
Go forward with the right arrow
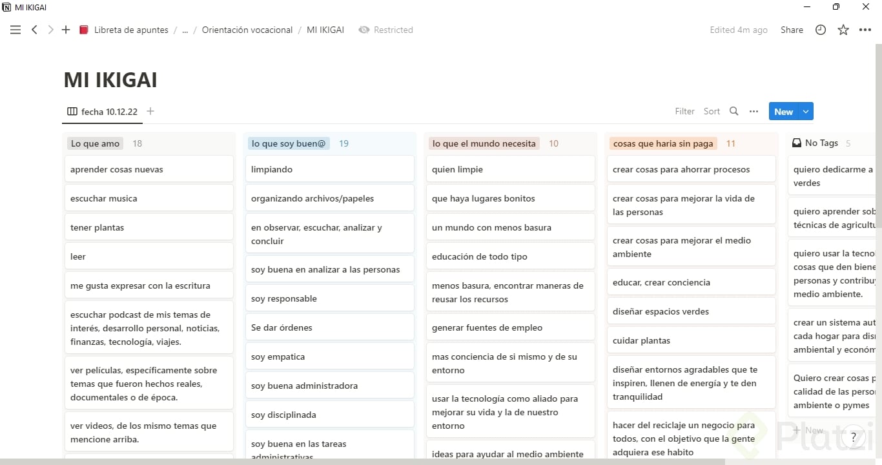tap(50, 30)
